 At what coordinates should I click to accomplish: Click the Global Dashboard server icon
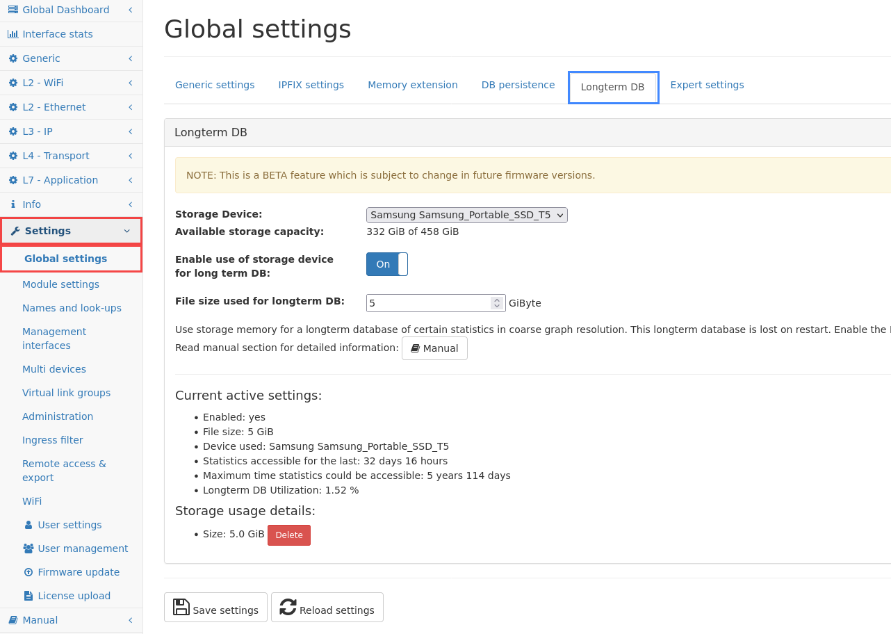coord(13,10)
